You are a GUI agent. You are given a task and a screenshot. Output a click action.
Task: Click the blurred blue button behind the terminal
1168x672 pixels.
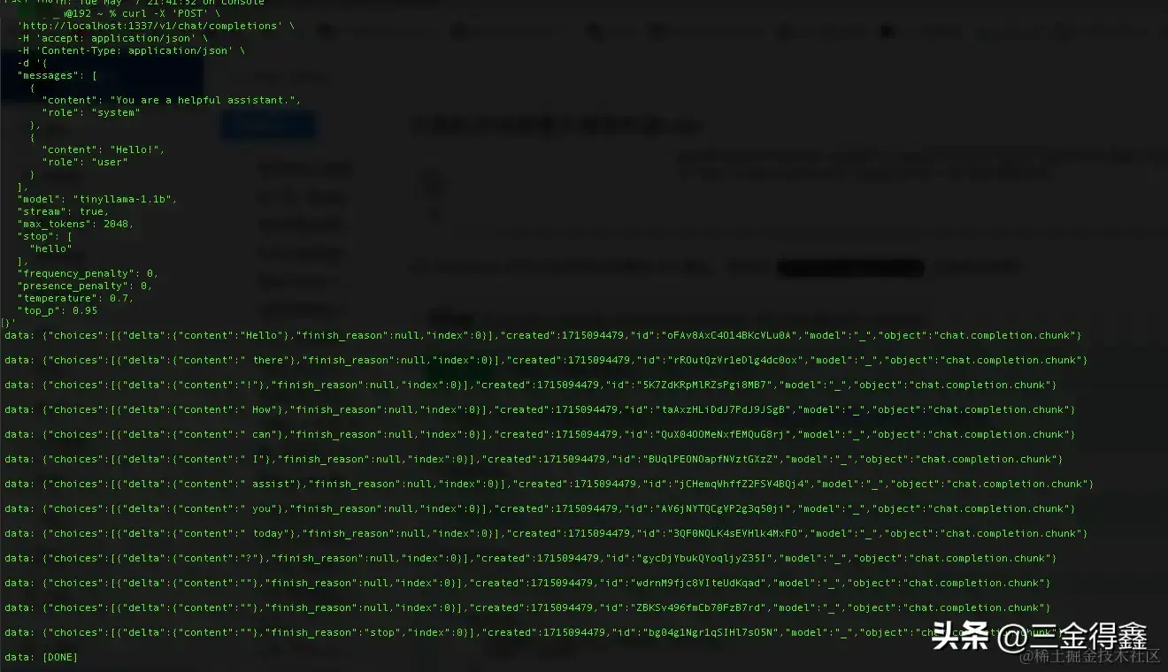click(266, 126)
